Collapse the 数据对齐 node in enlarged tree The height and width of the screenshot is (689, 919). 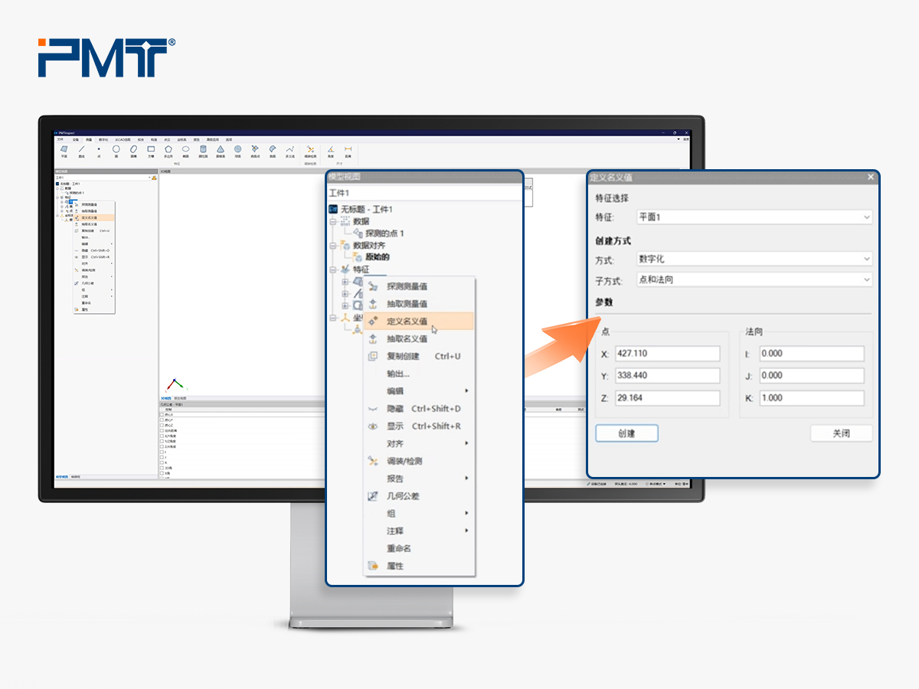[333, 246]
